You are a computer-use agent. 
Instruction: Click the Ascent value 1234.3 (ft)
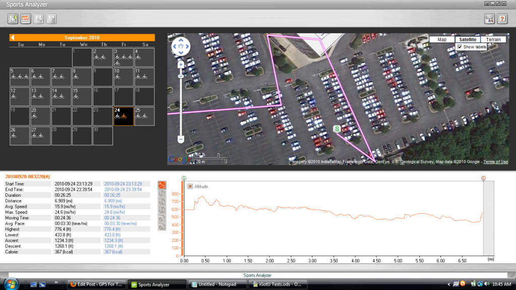64,241
